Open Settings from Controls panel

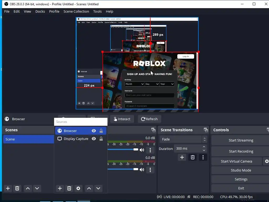(x=241, y=179)
